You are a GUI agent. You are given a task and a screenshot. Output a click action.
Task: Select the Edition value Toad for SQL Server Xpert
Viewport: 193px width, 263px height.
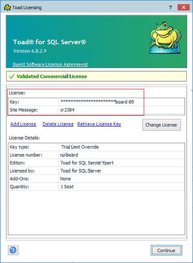[87, 163]
